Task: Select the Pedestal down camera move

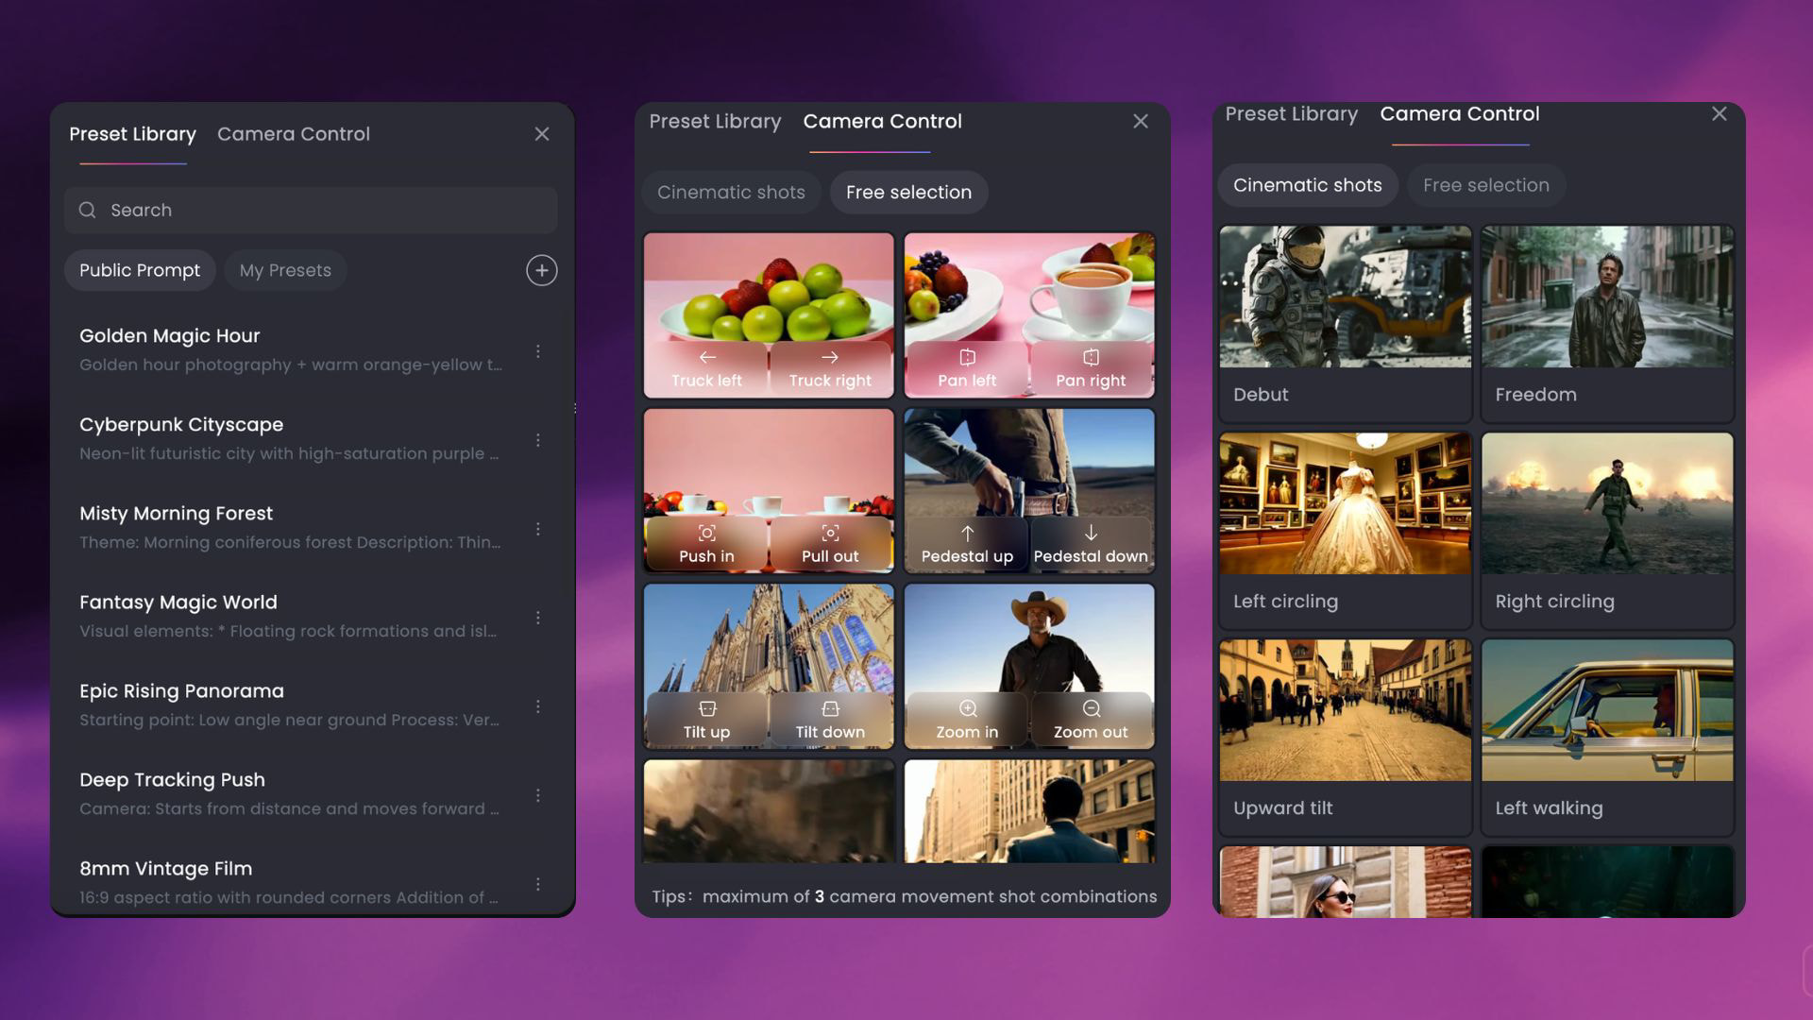Action: pyautogui.click(x=1091, y=545)
